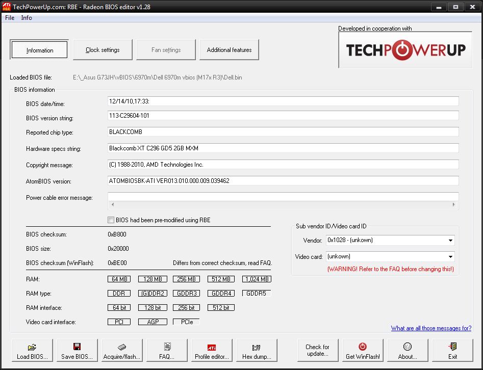The height and width of the screenshot is (370, 483).
Task: Click the Copyright message field
Action: coord(283,165)
